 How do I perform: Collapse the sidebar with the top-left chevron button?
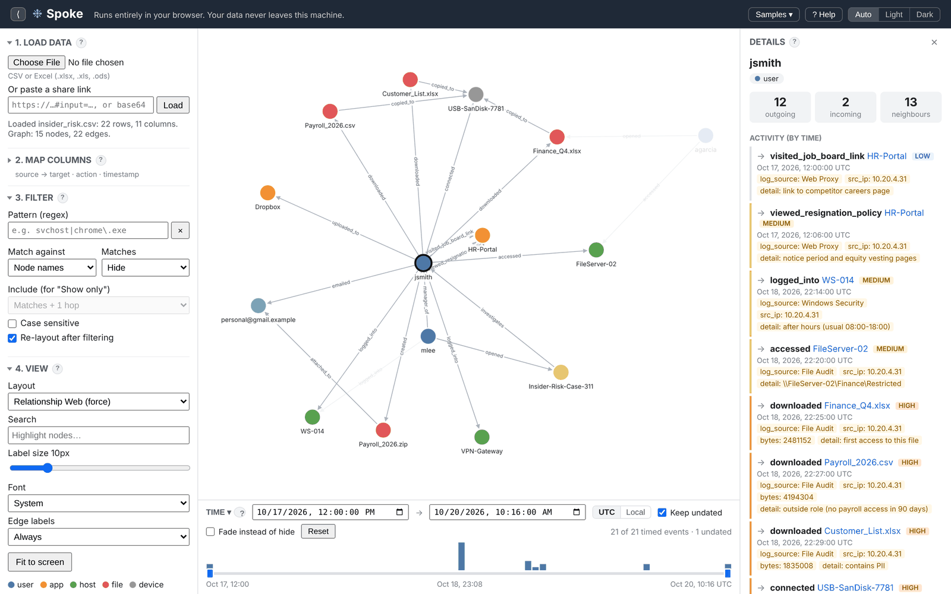pyautogui.click(x=18, y=14)
